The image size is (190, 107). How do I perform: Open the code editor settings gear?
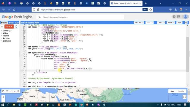click(x=186, y=23)
